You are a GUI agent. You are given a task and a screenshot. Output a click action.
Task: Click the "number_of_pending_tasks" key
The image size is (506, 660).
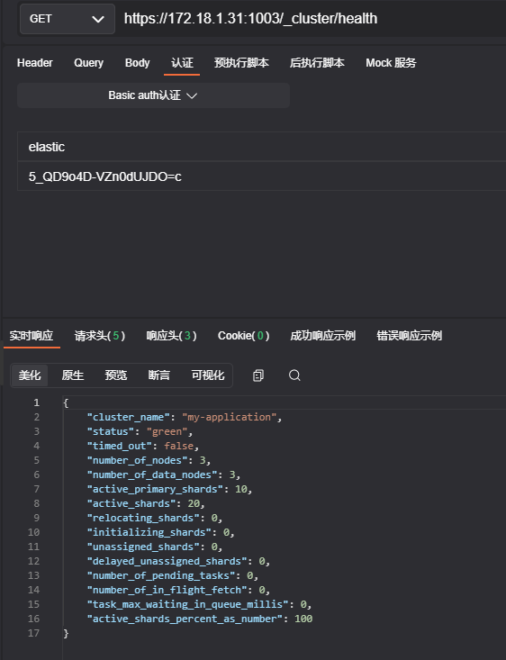click(161, 575)
